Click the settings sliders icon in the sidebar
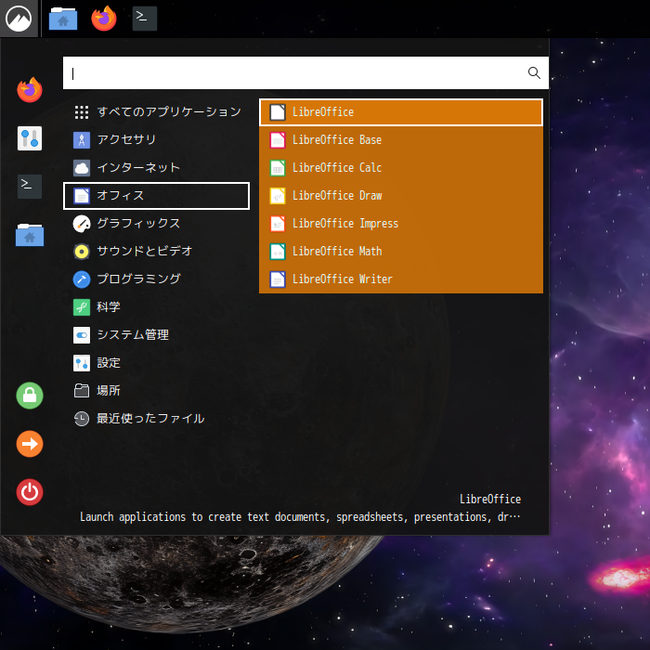The width and height of the screenshot is (650, 650). (x=30, y=138)
